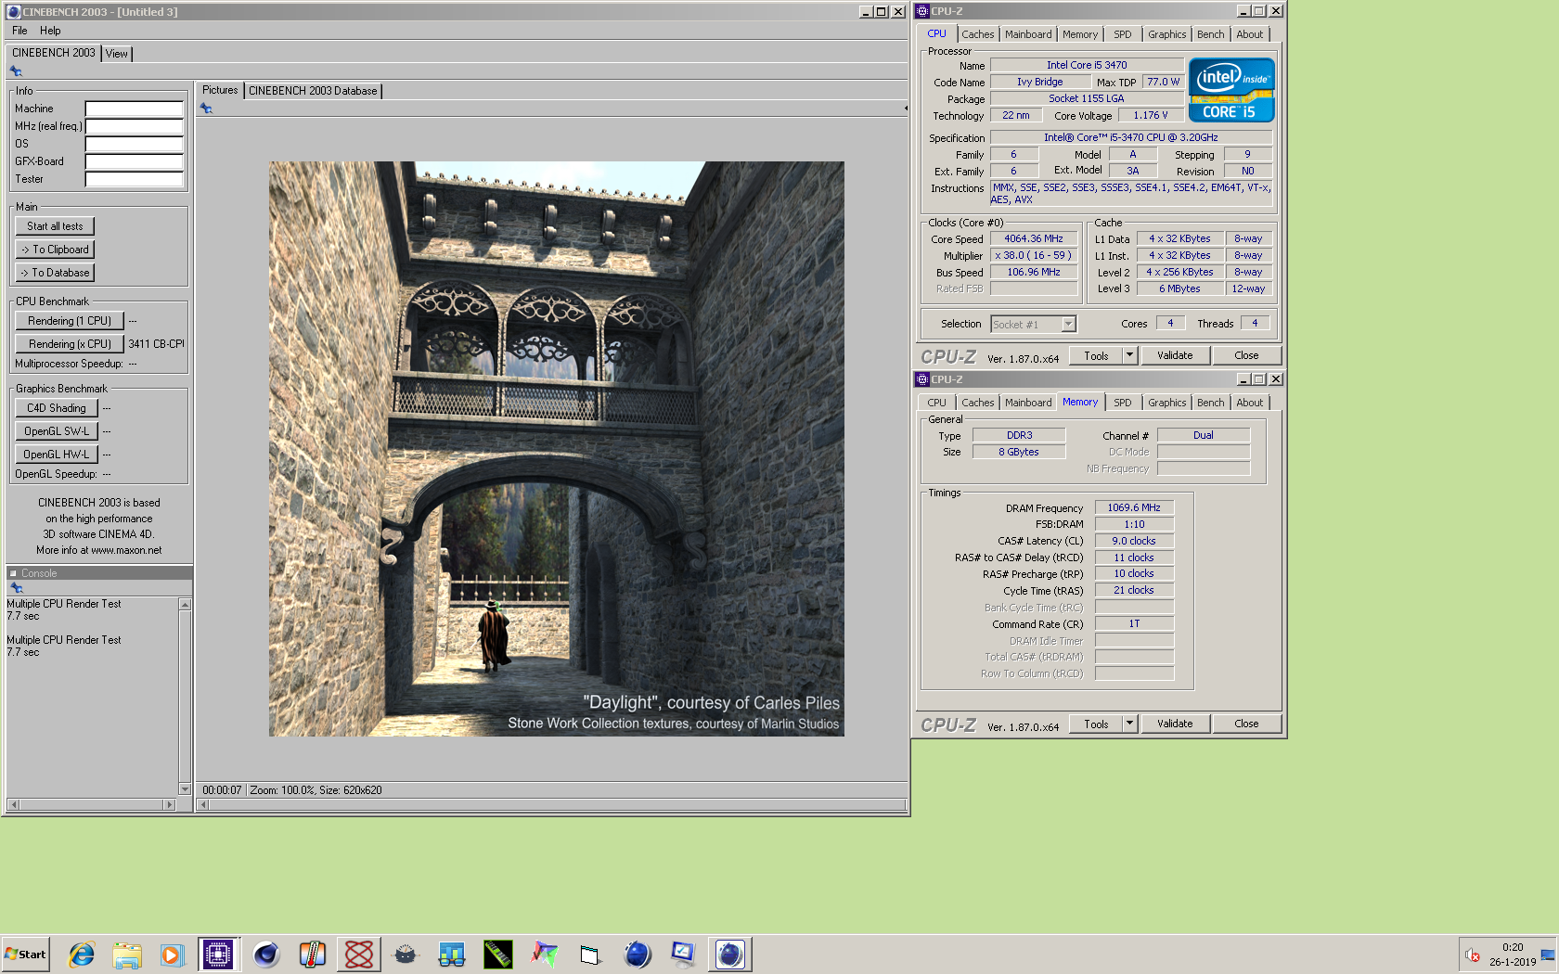Viewport: 1559px width, 974px height.
Task: Click the Tester input field
Action: [135, 179]
